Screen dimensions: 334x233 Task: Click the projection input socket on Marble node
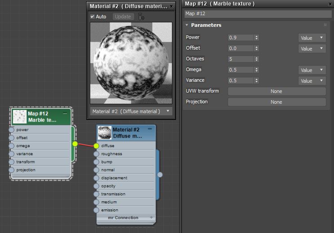12,170
